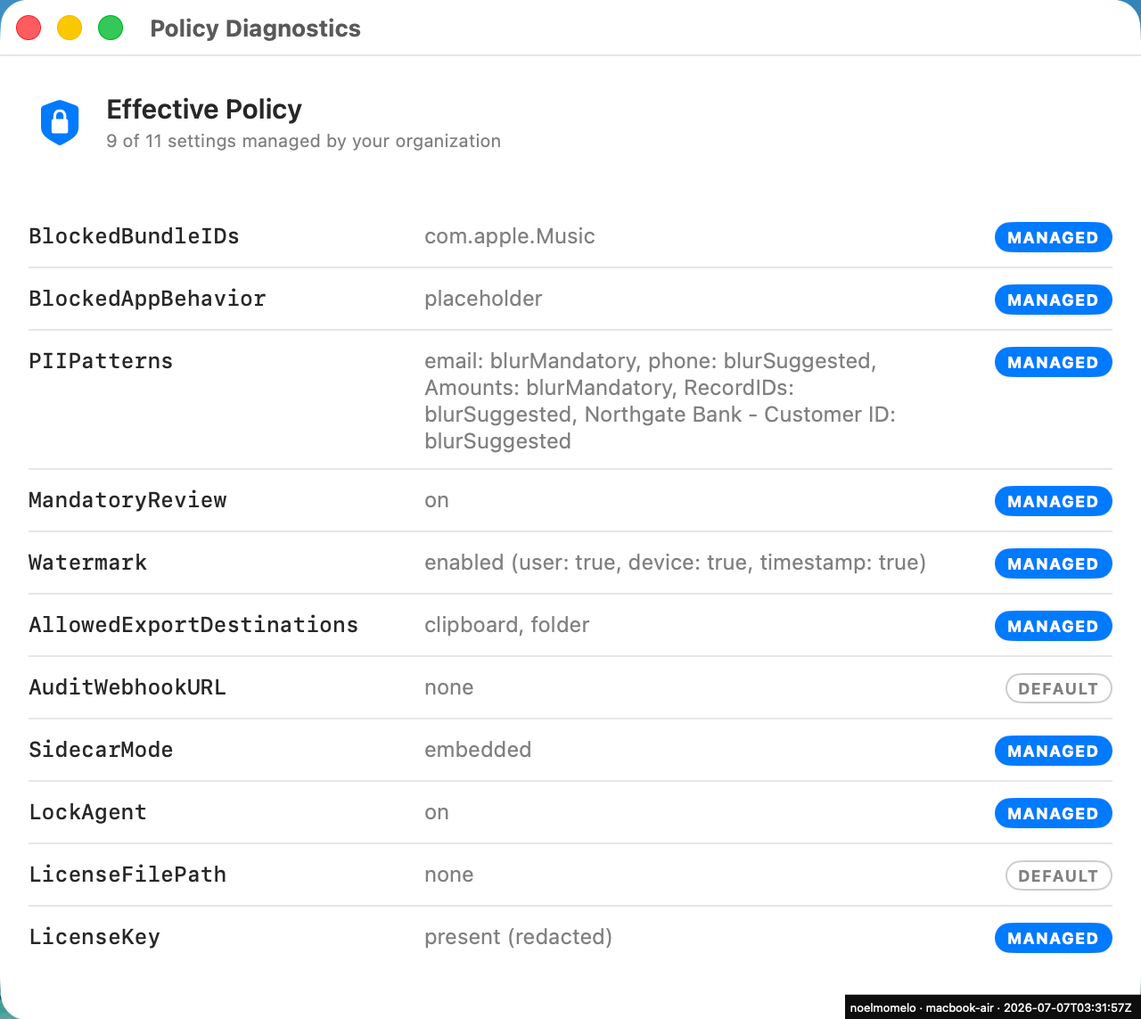Click the MANAGED badge for MandatoryReview
Viewport: 1141px width, 1019px height.
[1053, 501]
